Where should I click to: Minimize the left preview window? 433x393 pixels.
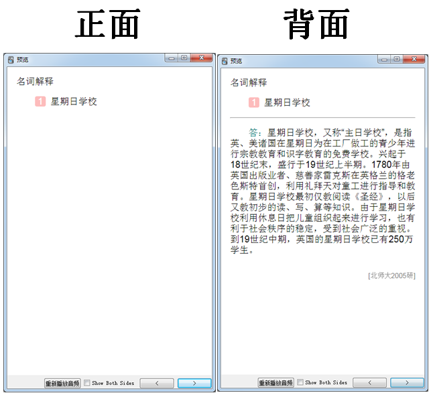[x=172, y=58]
